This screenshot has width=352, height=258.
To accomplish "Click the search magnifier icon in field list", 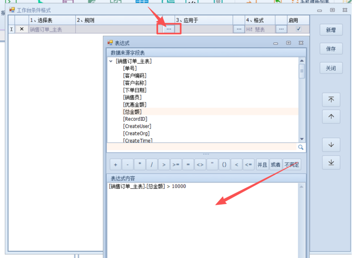I will click(x=300, y=148).
